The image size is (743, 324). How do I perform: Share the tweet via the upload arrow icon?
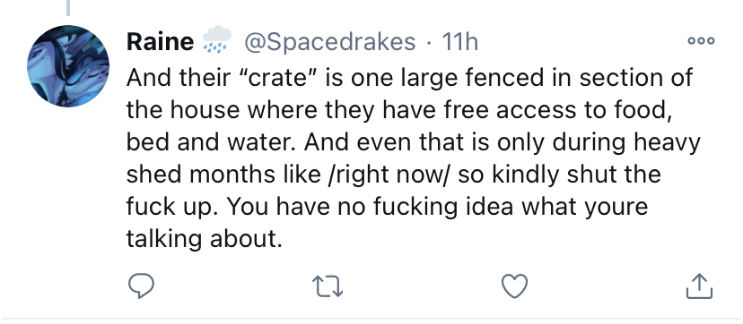[x=699, y=286]
